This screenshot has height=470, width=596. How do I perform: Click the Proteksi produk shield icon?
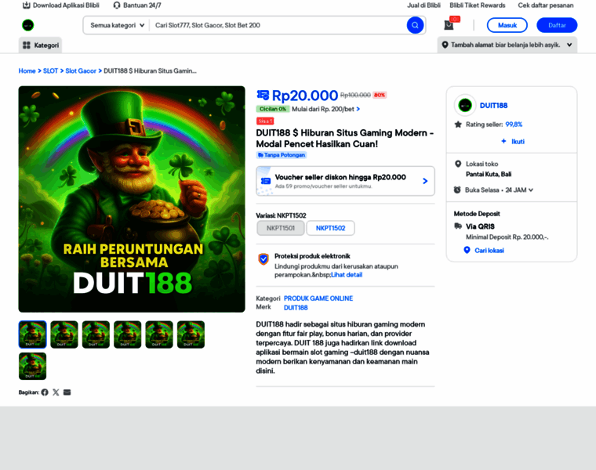263,259
